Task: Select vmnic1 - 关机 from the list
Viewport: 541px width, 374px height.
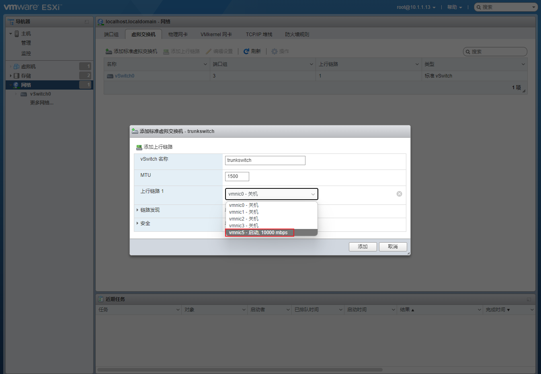Action: point(271,212)
